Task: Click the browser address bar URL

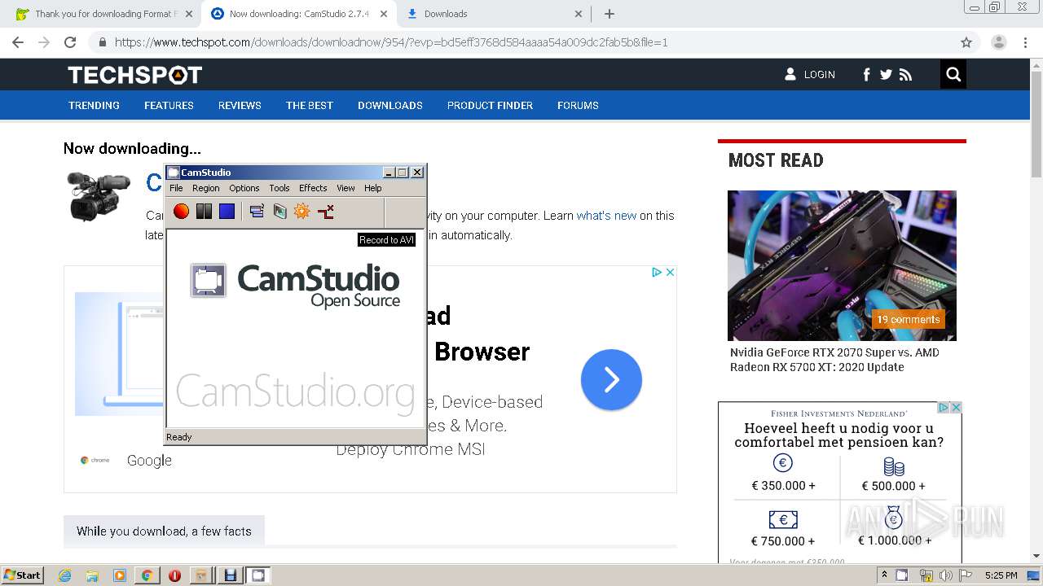Action: click(391, 42)
